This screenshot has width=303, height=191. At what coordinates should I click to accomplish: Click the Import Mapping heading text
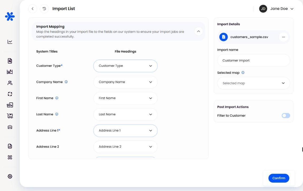50,27
